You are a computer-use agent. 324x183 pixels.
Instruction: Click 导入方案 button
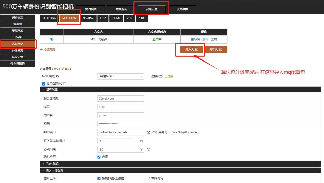pyautogui.click(x=192, y=50)
